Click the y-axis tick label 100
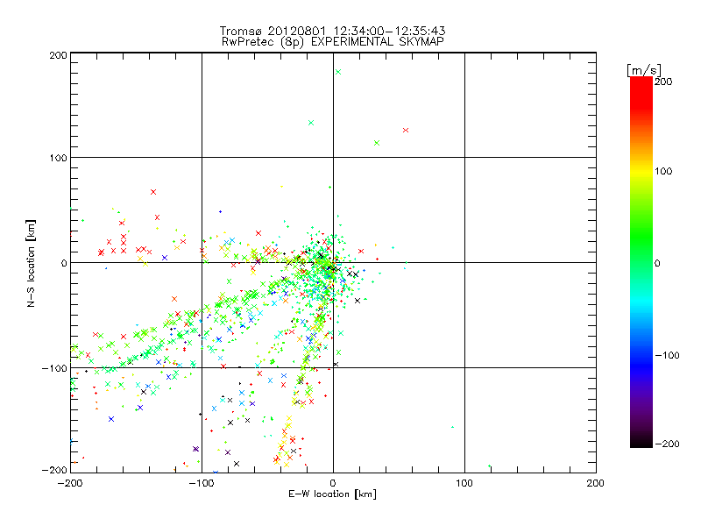 click(x=58, y=158)
